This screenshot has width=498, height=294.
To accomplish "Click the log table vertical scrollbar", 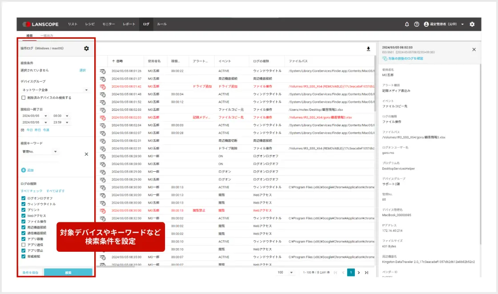I will [375, 83].
